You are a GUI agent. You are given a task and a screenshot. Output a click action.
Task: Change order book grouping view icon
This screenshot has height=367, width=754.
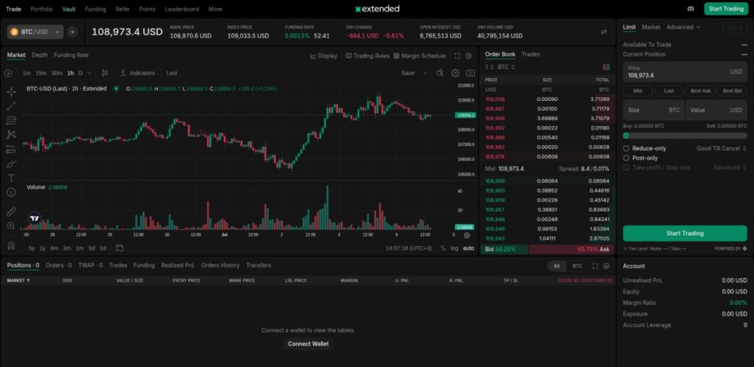(x=606, y=67)
